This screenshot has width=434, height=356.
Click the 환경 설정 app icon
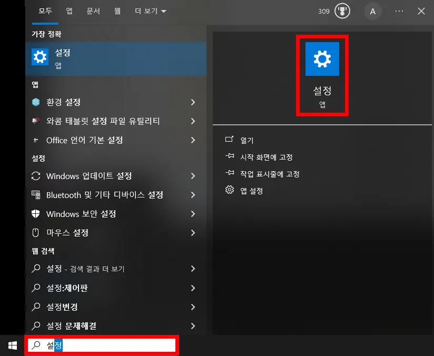tap(36, 102)
